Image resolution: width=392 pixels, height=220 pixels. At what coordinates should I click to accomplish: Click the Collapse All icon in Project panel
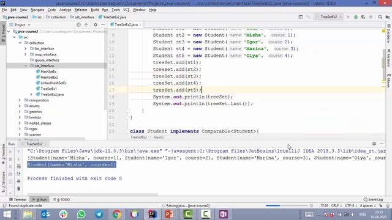click(86, 24)
